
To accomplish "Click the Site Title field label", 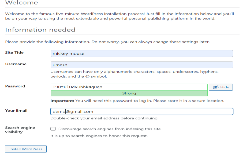I will 14,53.
